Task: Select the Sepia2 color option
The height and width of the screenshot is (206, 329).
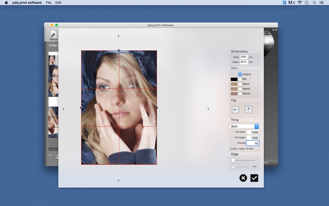Action: (x=240, y=89)
